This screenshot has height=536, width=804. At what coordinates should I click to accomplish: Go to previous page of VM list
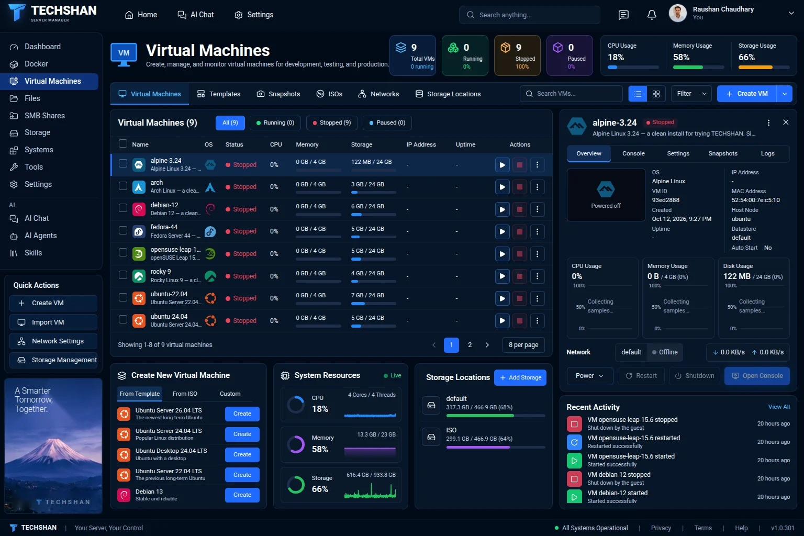pyautogui.click(x=434, y=345)
